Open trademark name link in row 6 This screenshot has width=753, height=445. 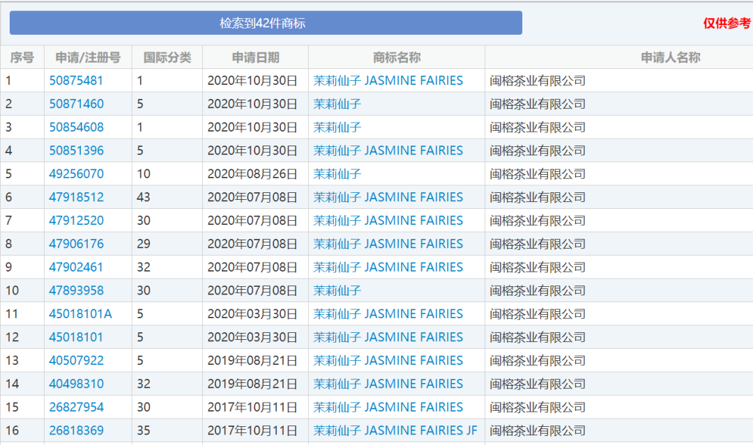tap(388, 197)
